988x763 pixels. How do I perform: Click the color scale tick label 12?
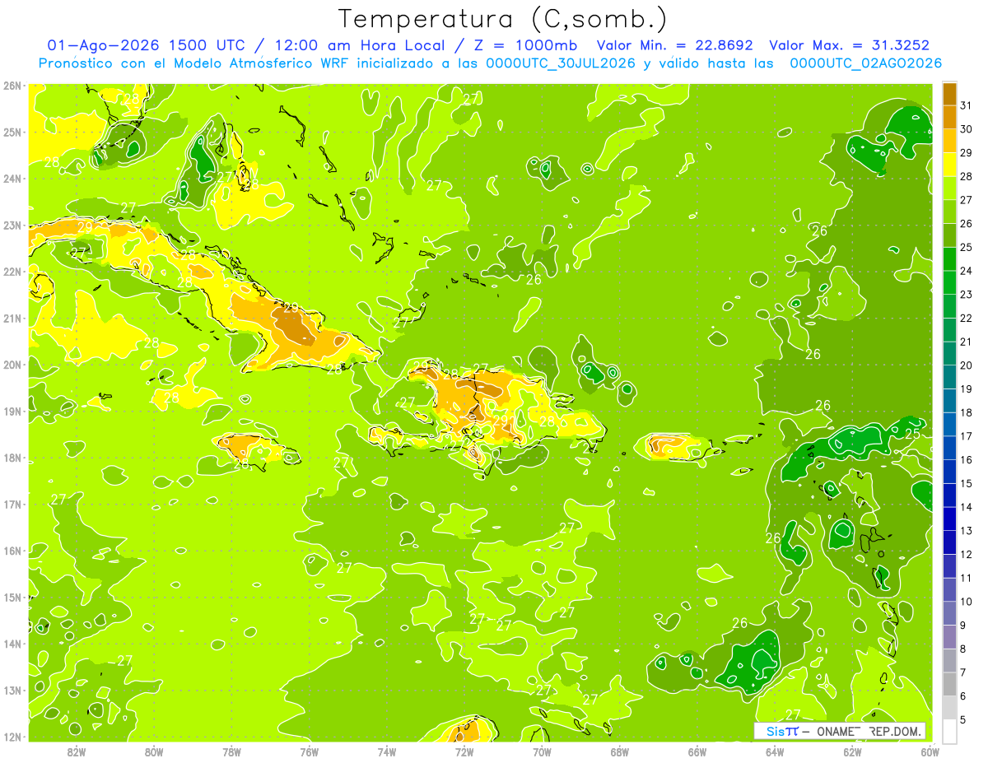[x=967, y=554]
